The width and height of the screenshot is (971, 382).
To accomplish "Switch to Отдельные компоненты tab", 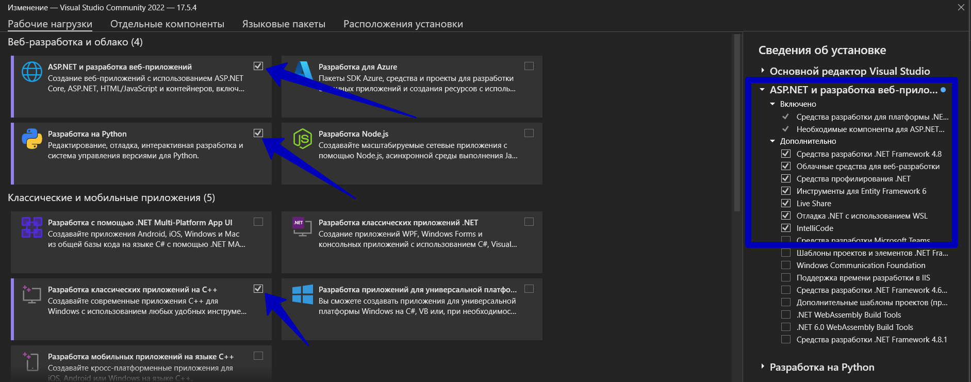I will coord(167,24).
